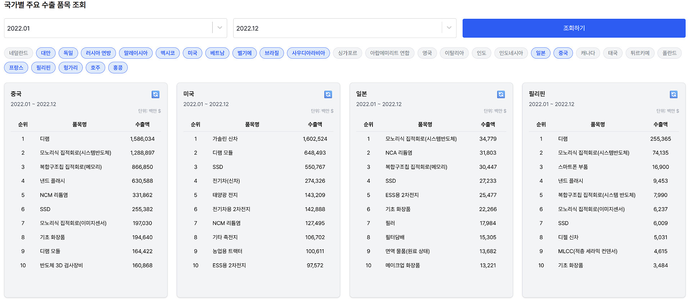Click the 수출액 header in 중국 table
The width and height of the screenshot is (691, 301).
click(142, 124)
